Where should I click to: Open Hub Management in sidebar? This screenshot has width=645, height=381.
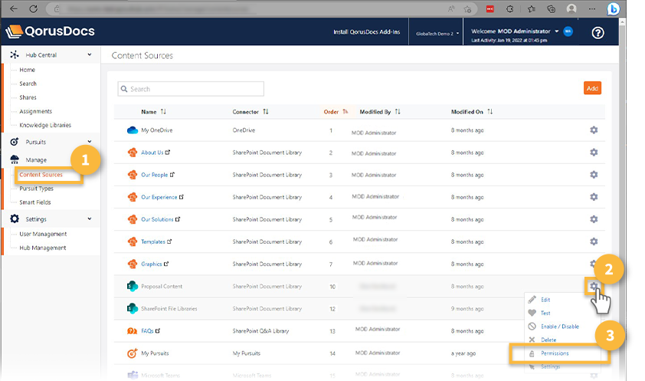coord(43,248)
